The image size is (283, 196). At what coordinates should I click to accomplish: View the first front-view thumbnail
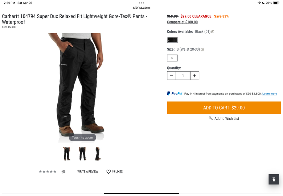pyautogui.click(x=67, y=154)
